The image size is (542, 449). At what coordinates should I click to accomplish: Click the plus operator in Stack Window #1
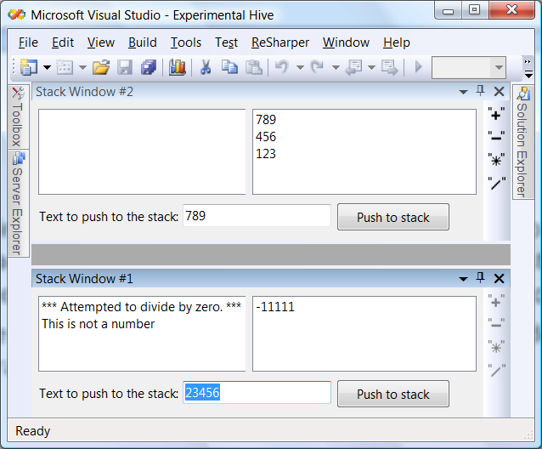[496, 302]
